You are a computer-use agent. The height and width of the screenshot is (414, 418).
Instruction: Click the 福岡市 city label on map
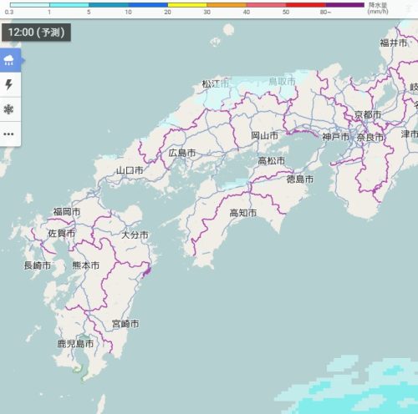click(67, 212)
